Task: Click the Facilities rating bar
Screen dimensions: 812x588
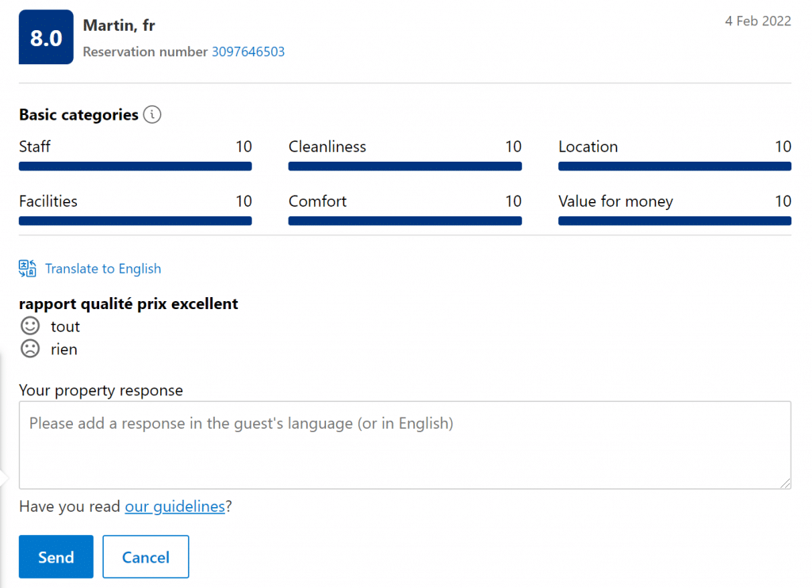Action: (135, 221)
